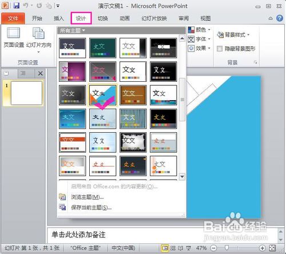
Task: Click the Undo arrow icon
Action: pyautogui.click(x=26, y=6)
